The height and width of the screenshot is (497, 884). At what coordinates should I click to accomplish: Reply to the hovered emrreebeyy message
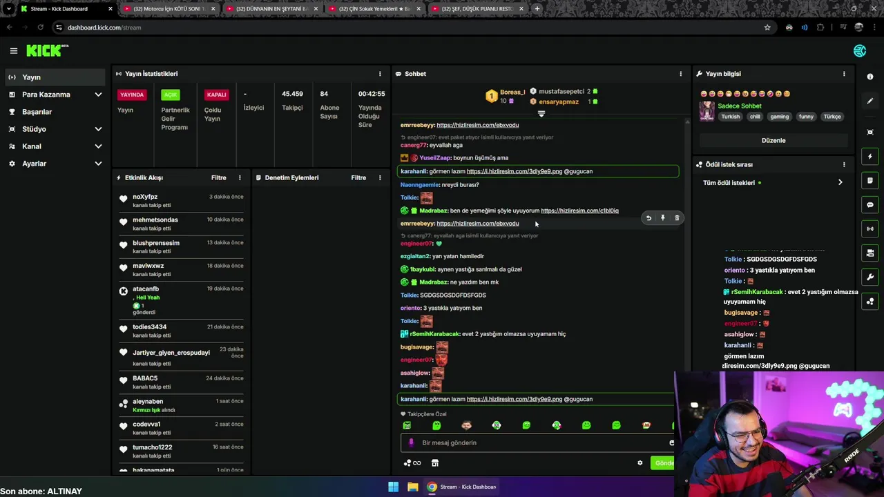coord(648,218)
